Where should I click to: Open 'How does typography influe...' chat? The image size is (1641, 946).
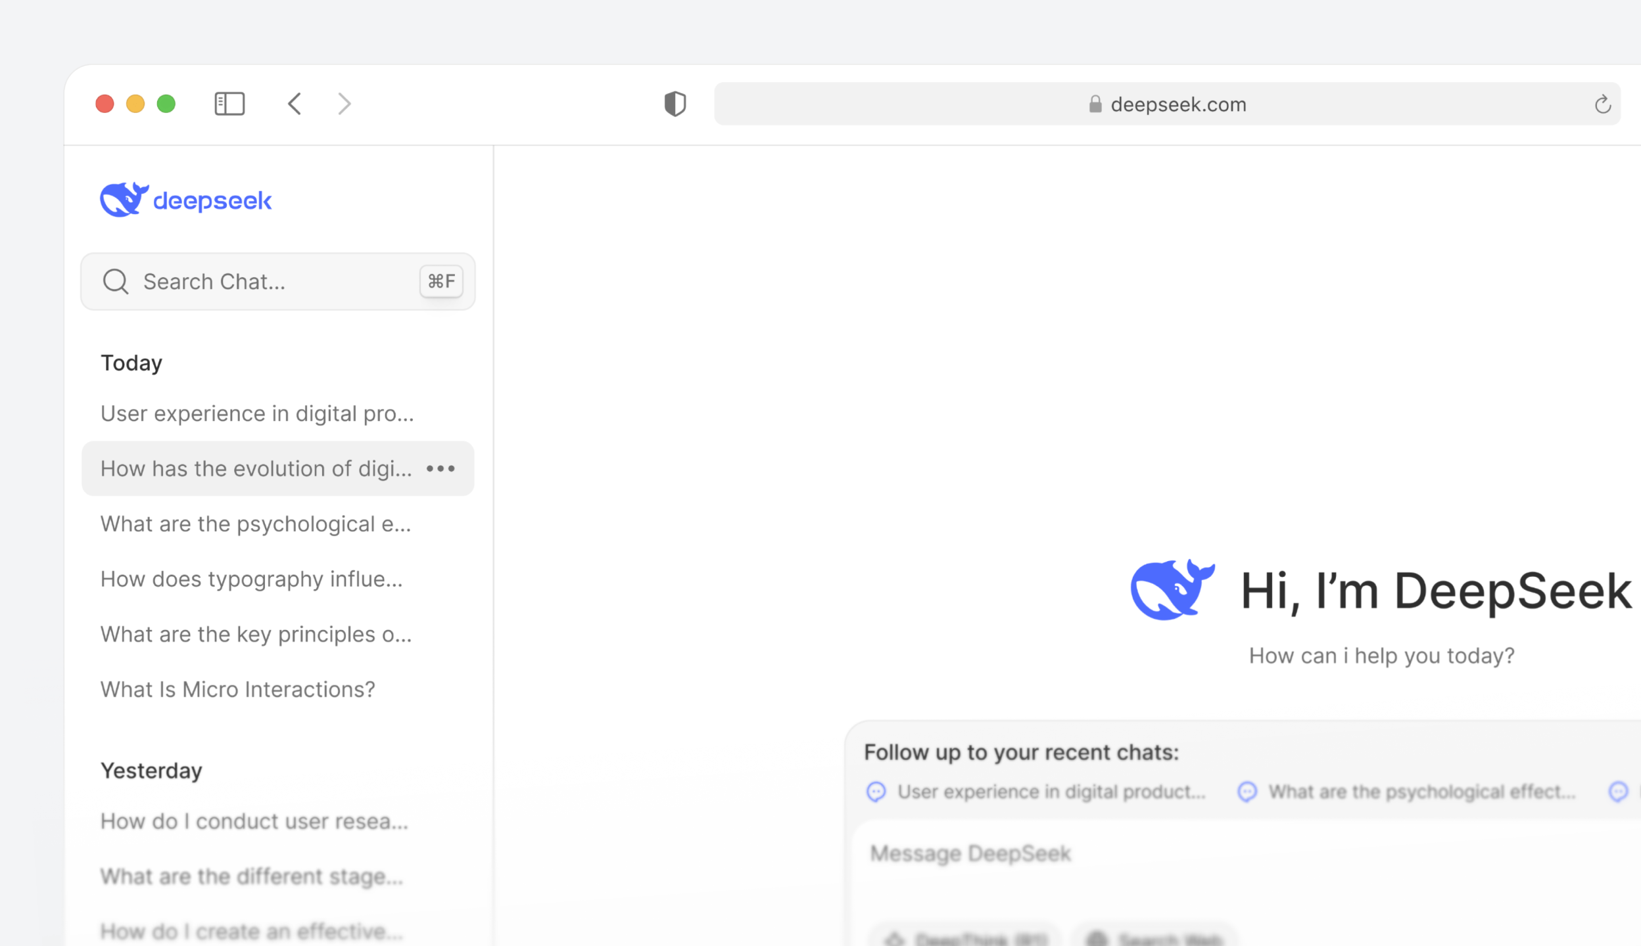pyautogui.click(x=251, y=579)
